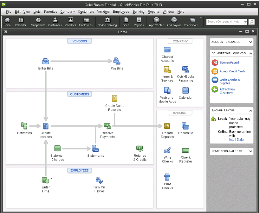259x213 pixels.
Task: Collapse the Backup Status panel
Action: click(251, 111)
